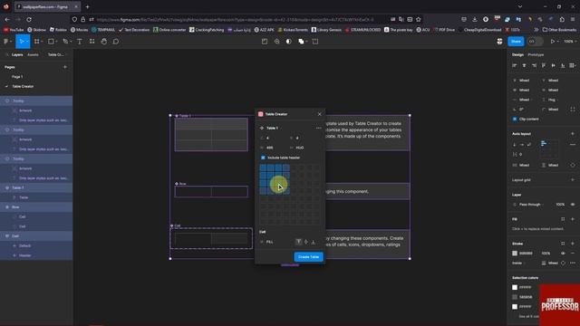Select the Table 1 layer

click(36, 187)
